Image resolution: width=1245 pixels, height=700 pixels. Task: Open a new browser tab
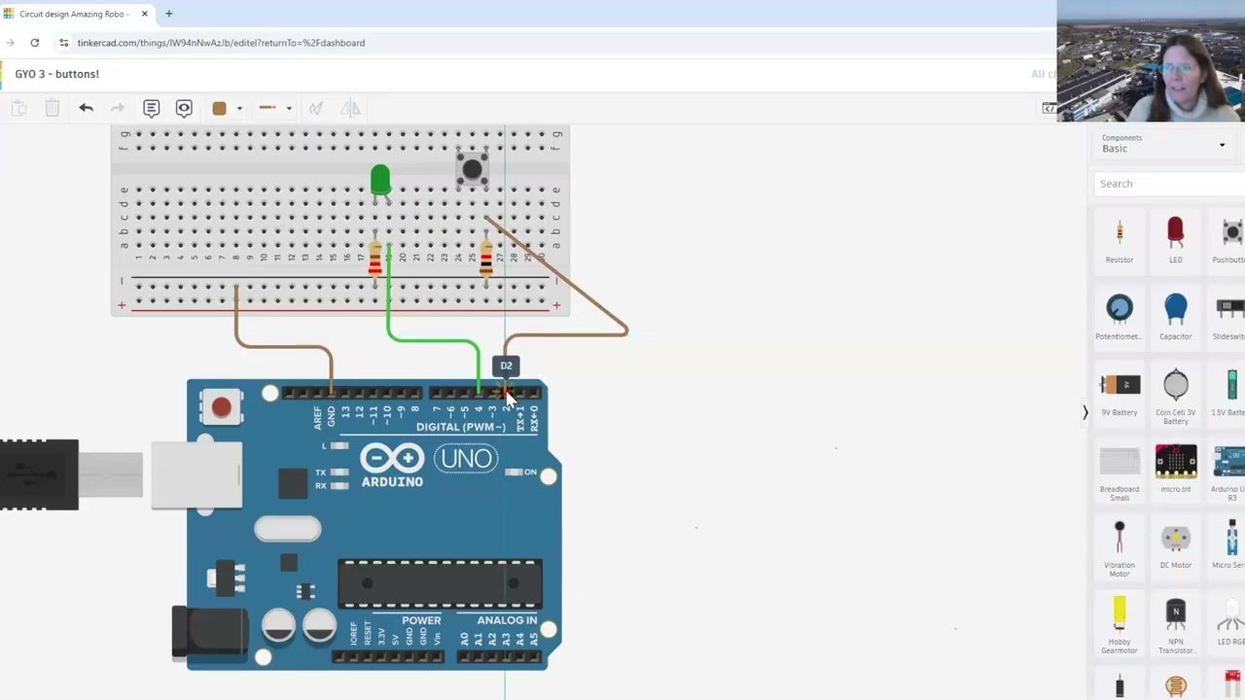[x=168, y=14]
